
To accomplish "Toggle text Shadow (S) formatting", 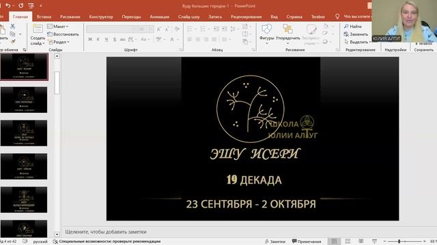I will (114, 39).
